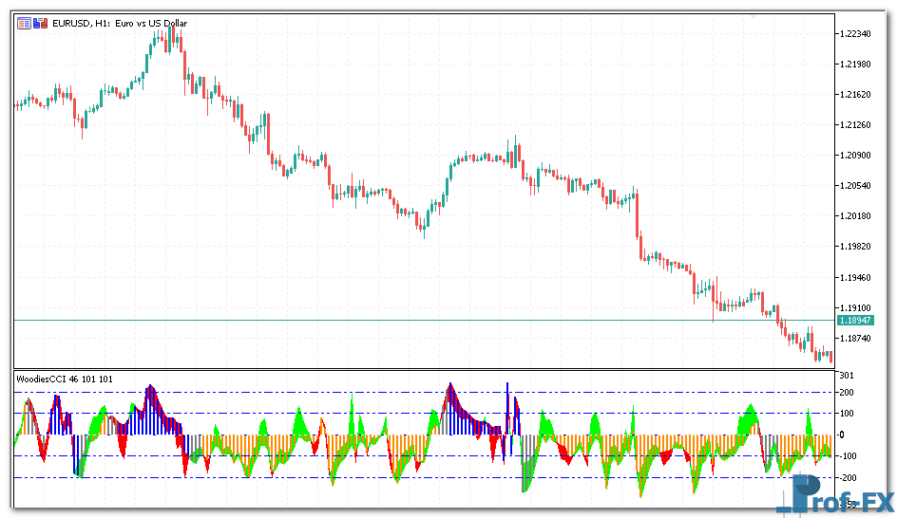Click the 0 level on indicator scale
Image resolution: width=897 pixels, height=518 pixels.
pos(841,435)
